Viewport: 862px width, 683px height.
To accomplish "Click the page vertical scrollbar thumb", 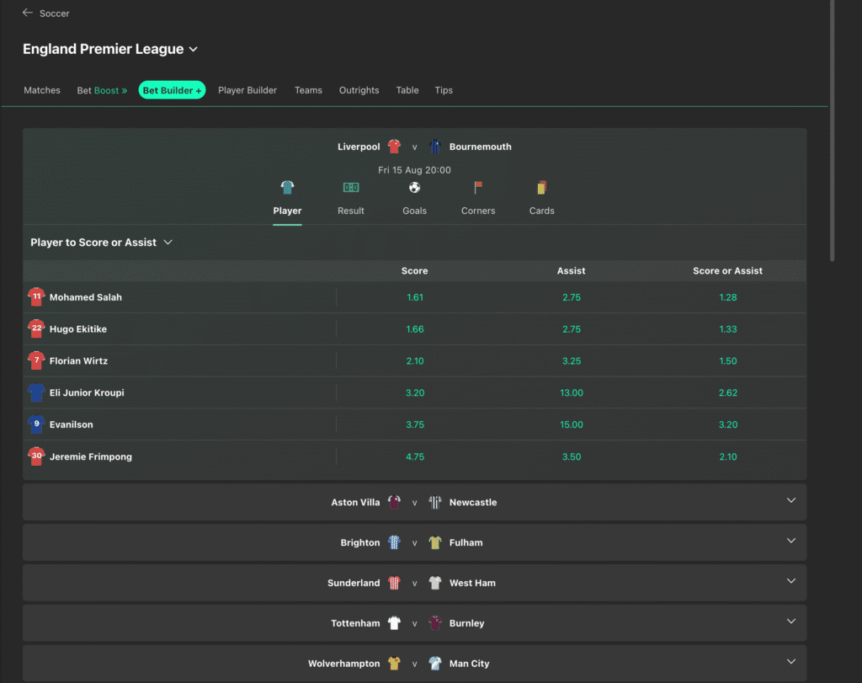I will pos(832,131).
